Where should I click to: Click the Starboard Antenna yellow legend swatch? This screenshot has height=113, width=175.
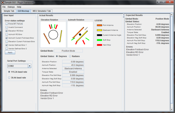(x=99, y=30)
